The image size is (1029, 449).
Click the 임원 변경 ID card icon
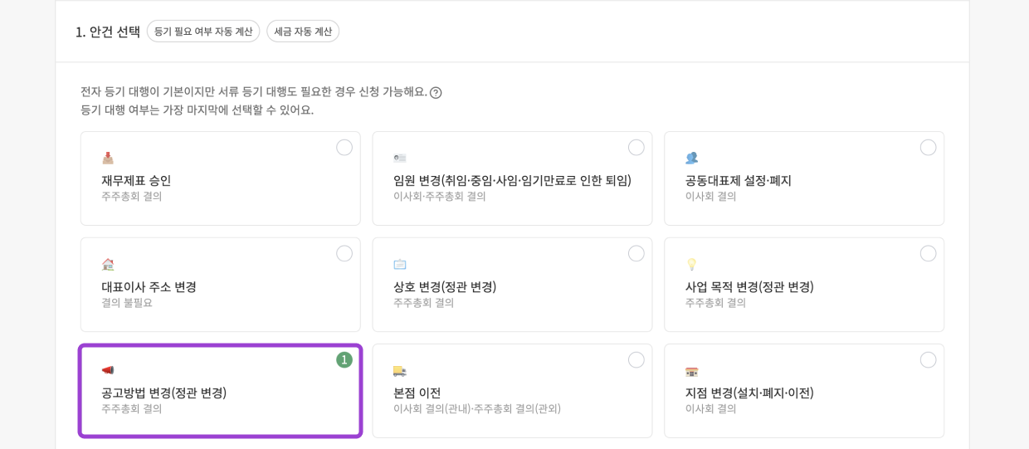point(400,158)
